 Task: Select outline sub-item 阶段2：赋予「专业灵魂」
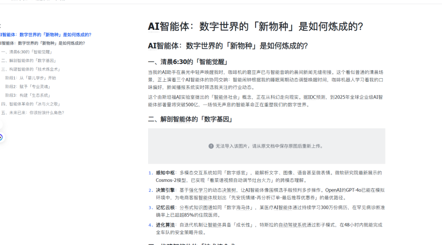pos(28,86)
